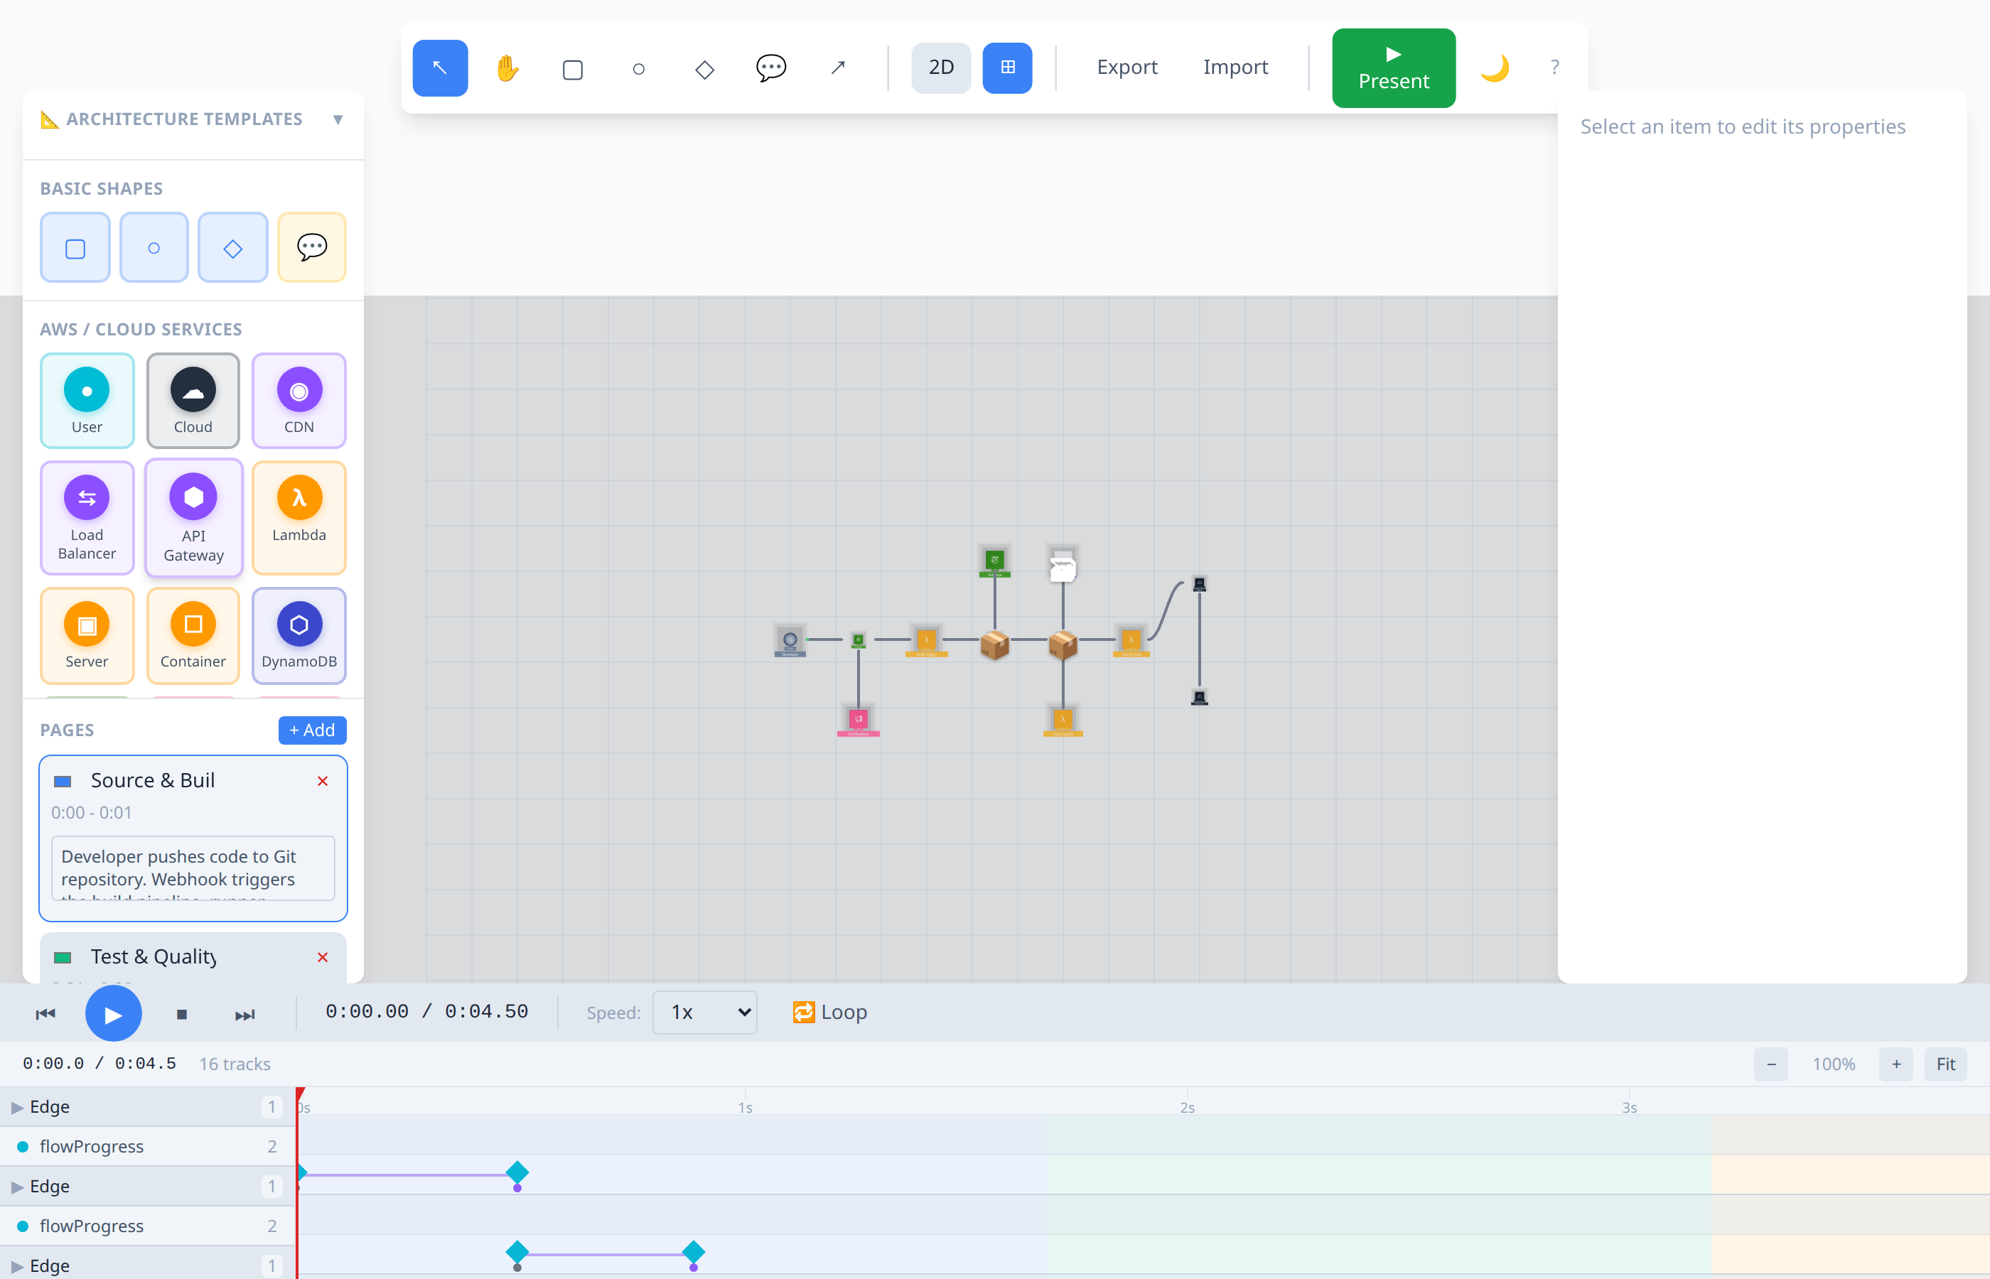Open the Export menu

click(1127, 68)
